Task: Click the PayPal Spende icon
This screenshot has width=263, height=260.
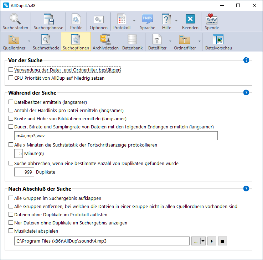Action: 212,19
